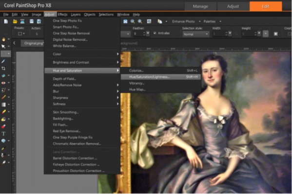Viewport: 292px width, 194px height.
Task: Click the Zoom in magnifier icon
Action: pos(140,21)
